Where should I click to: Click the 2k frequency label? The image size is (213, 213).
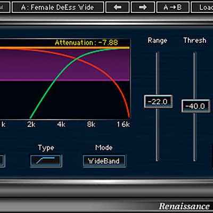(x=31, y=125)
